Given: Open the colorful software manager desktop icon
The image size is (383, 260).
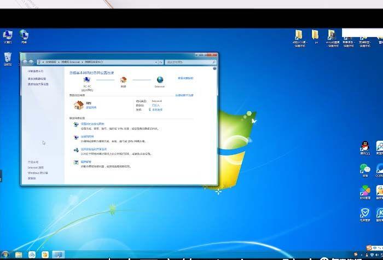Looking at the screenshot, I should tap(365, 192).
